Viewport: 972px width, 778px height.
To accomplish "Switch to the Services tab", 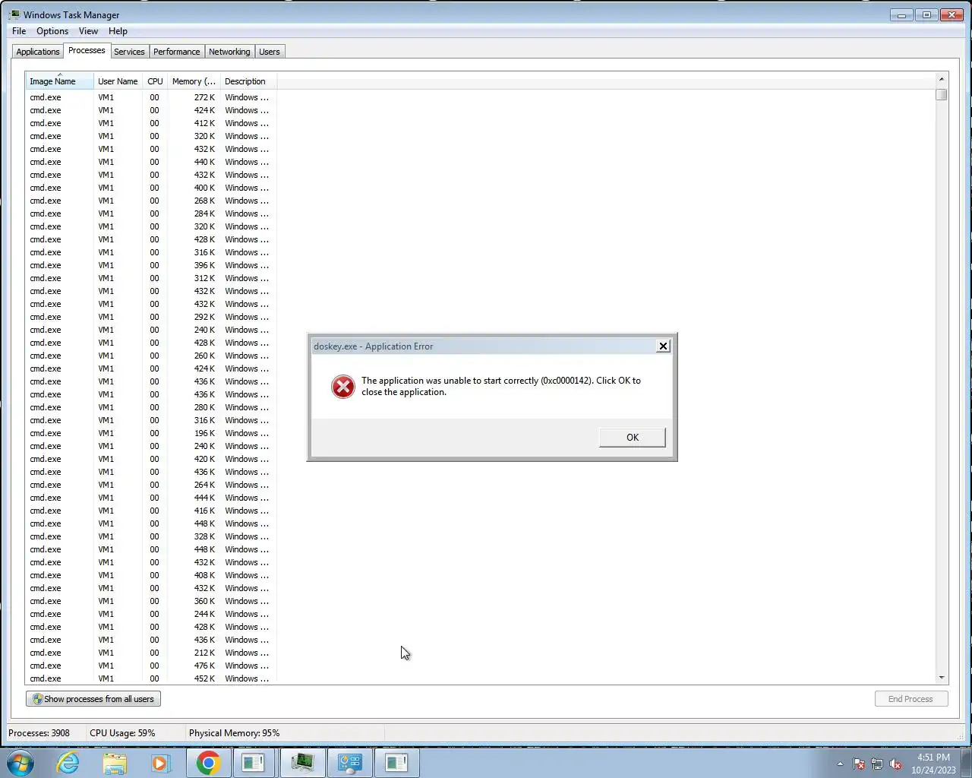I will (129, 52).
